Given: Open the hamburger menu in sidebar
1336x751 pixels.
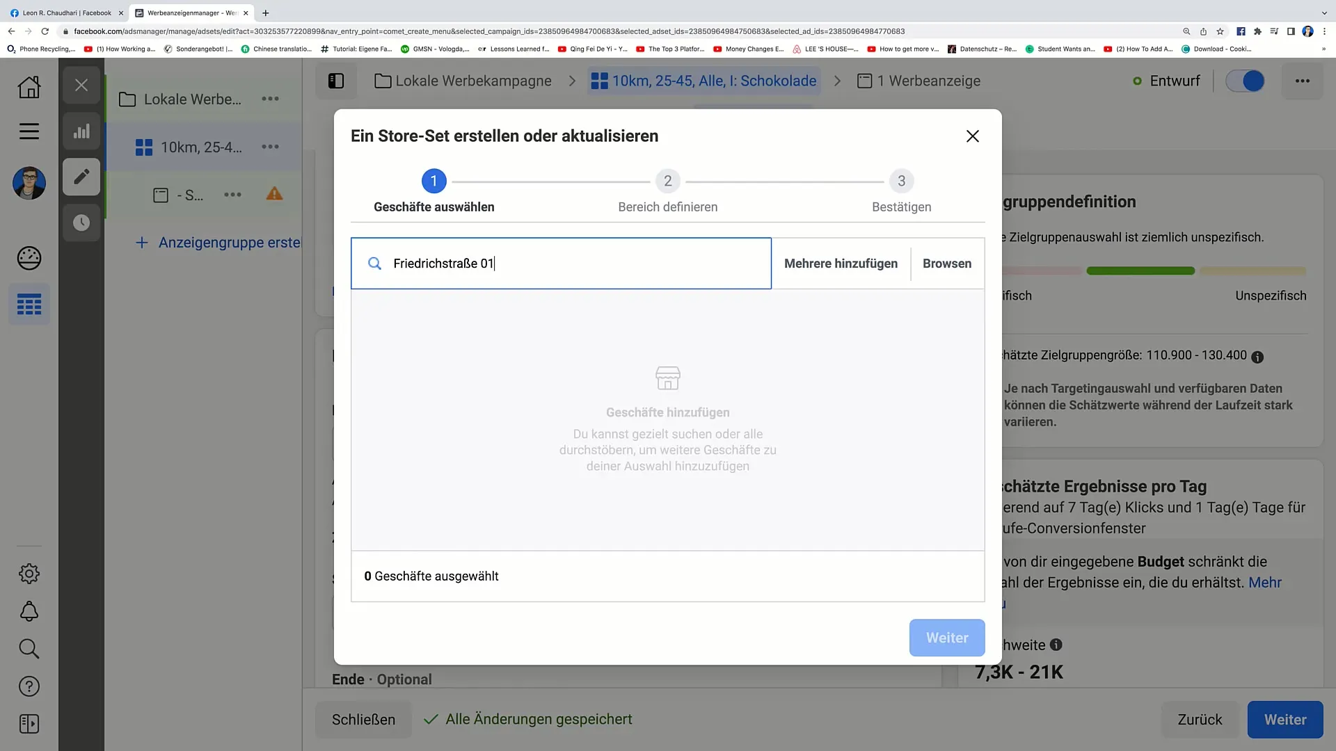Looking at the screenshot, I should (29, 131).
